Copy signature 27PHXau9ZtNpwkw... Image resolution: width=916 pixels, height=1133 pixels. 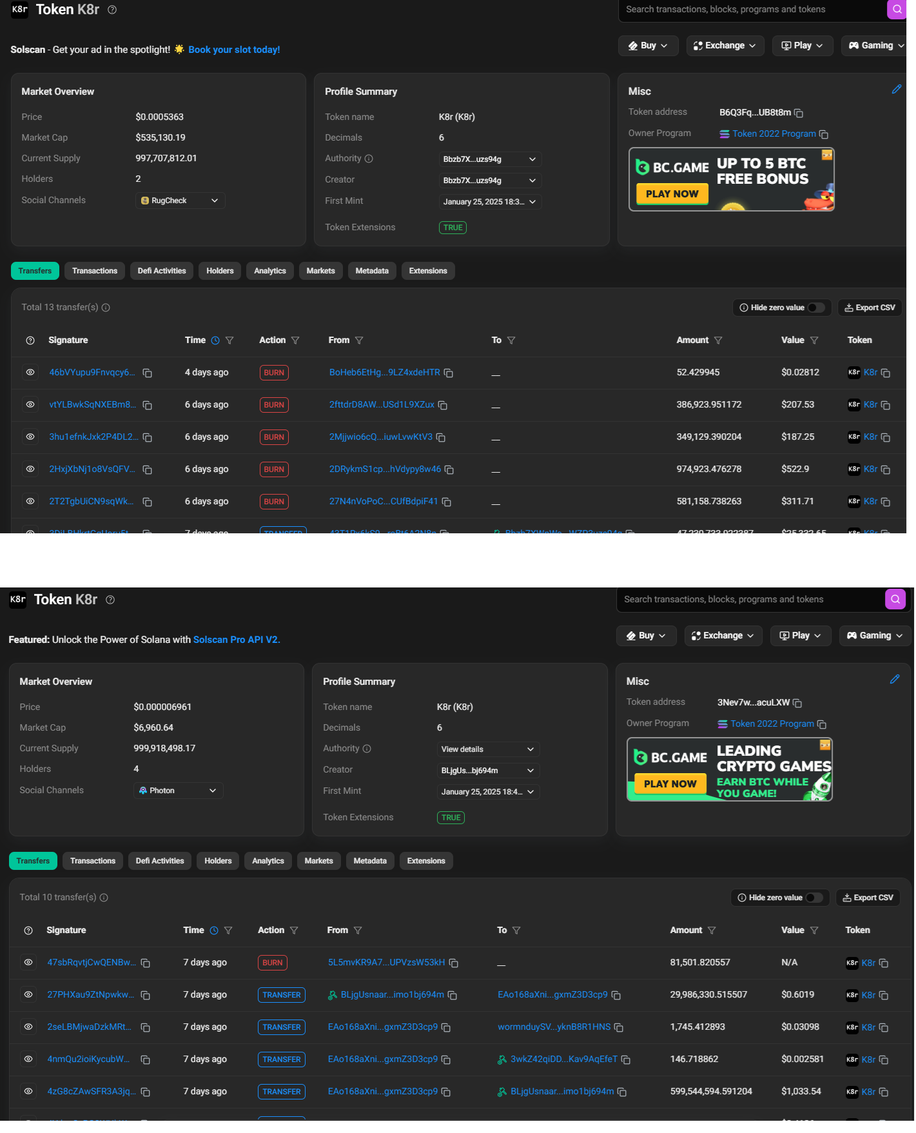145,995
